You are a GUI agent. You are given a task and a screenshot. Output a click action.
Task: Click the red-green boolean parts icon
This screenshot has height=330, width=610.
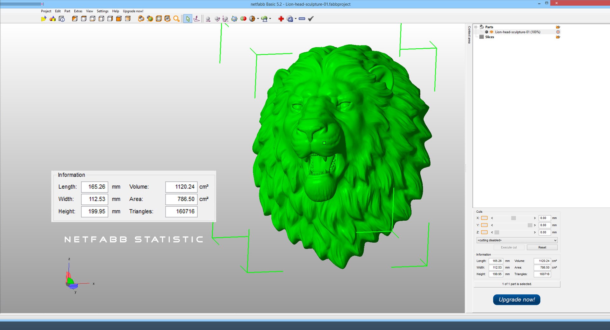243,19
